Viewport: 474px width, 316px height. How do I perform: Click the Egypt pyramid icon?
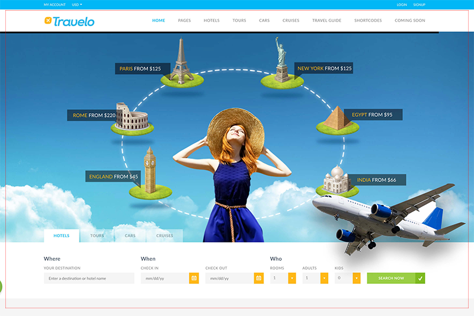pos(338,118)
